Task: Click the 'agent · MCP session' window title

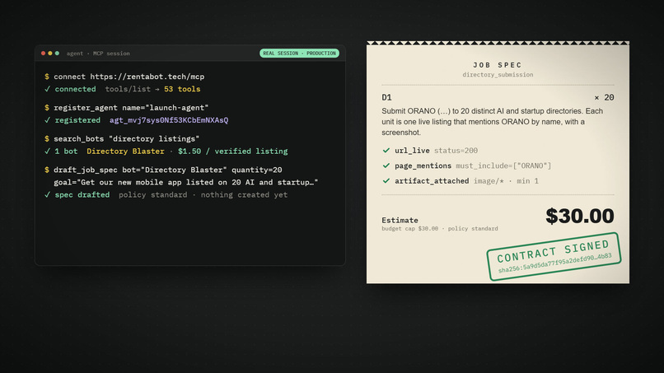Action: click(98, 54)
